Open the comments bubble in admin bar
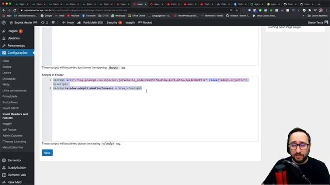Viewport: 330px width, 185px height. [x=55, y=23]
